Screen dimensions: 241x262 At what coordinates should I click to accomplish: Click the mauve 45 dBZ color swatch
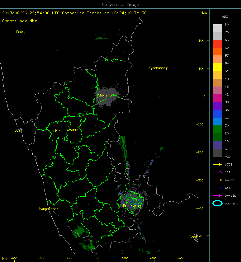click(x=217, y=91)
